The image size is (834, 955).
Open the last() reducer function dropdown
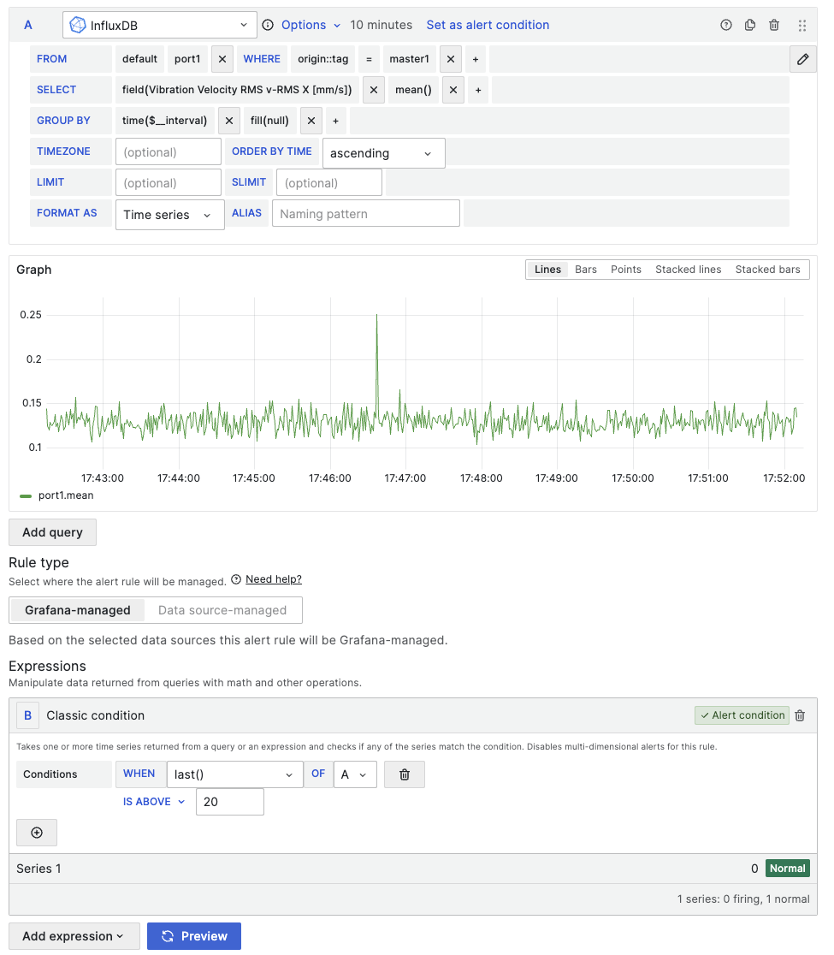pos(234,774)
